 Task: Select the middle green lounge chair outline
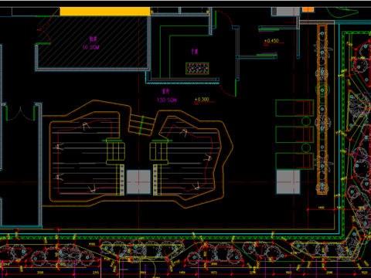click(294, 134)
